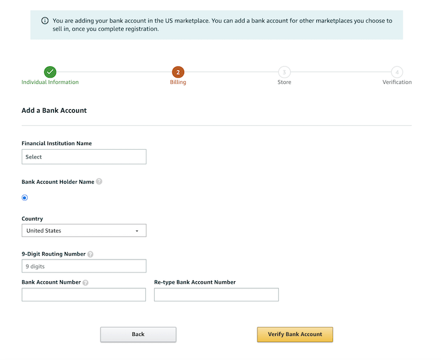
Task: Open help icon beside Bank Account Holder Name
Action: point(99,182)
